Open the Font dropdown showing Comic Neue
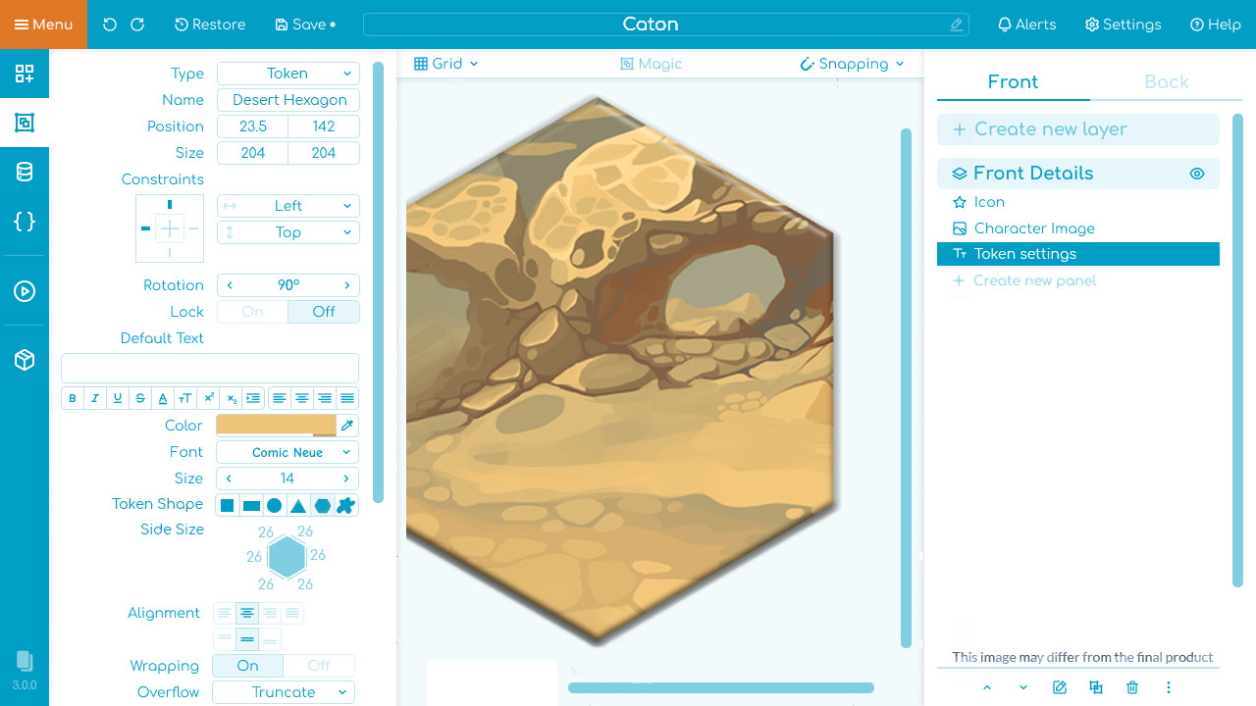Screen dimensions: 1256x706 (x=288, y=452)
